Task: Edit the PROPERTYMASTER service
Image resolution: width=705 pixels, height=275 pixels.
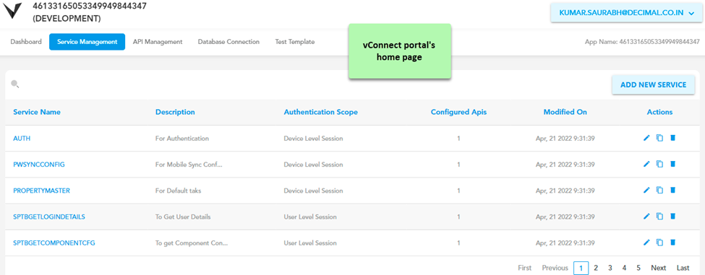Action: [x=646, y=191]
